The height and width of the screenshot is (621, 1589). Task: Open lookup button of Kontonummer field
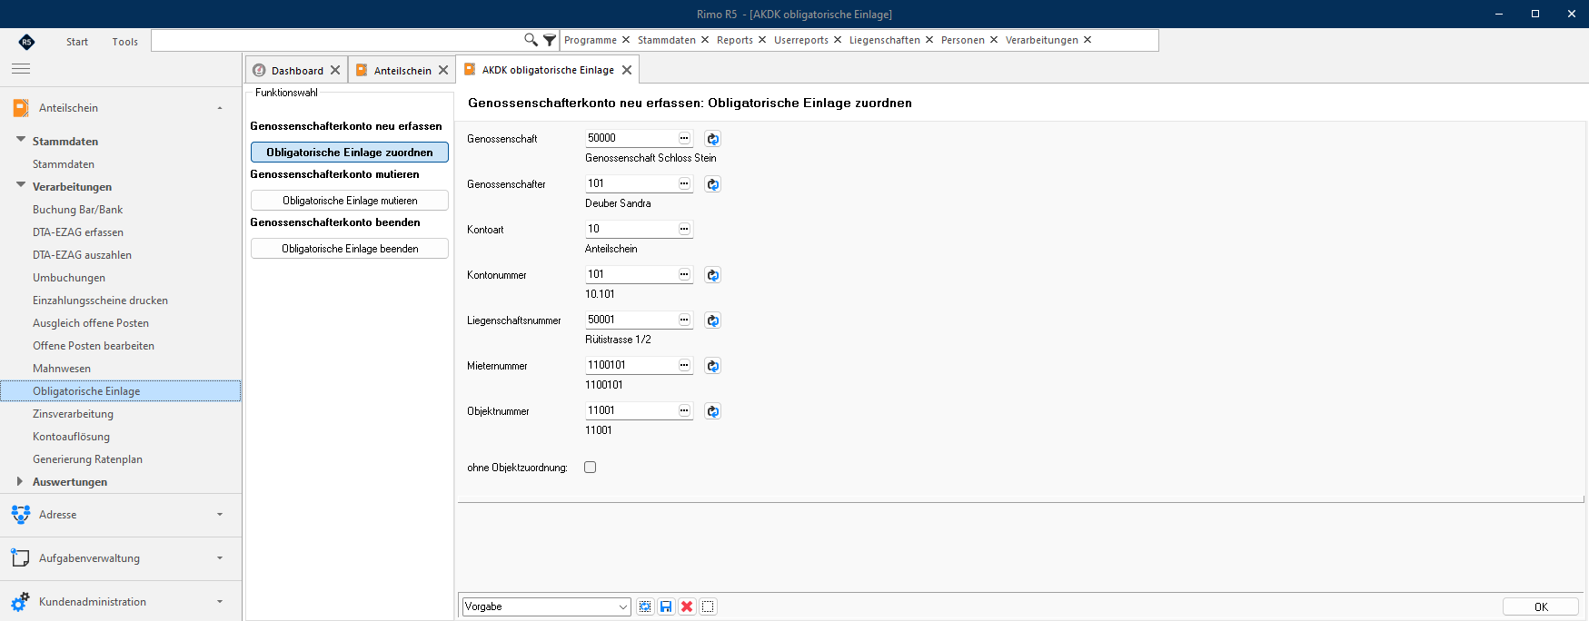tap(684, 274)
